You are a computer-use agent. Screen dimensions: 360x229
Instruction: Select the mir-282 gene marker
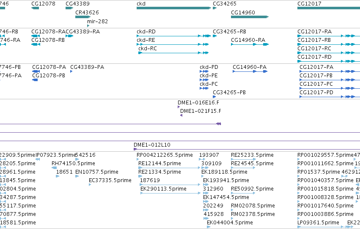coord(88,26)
